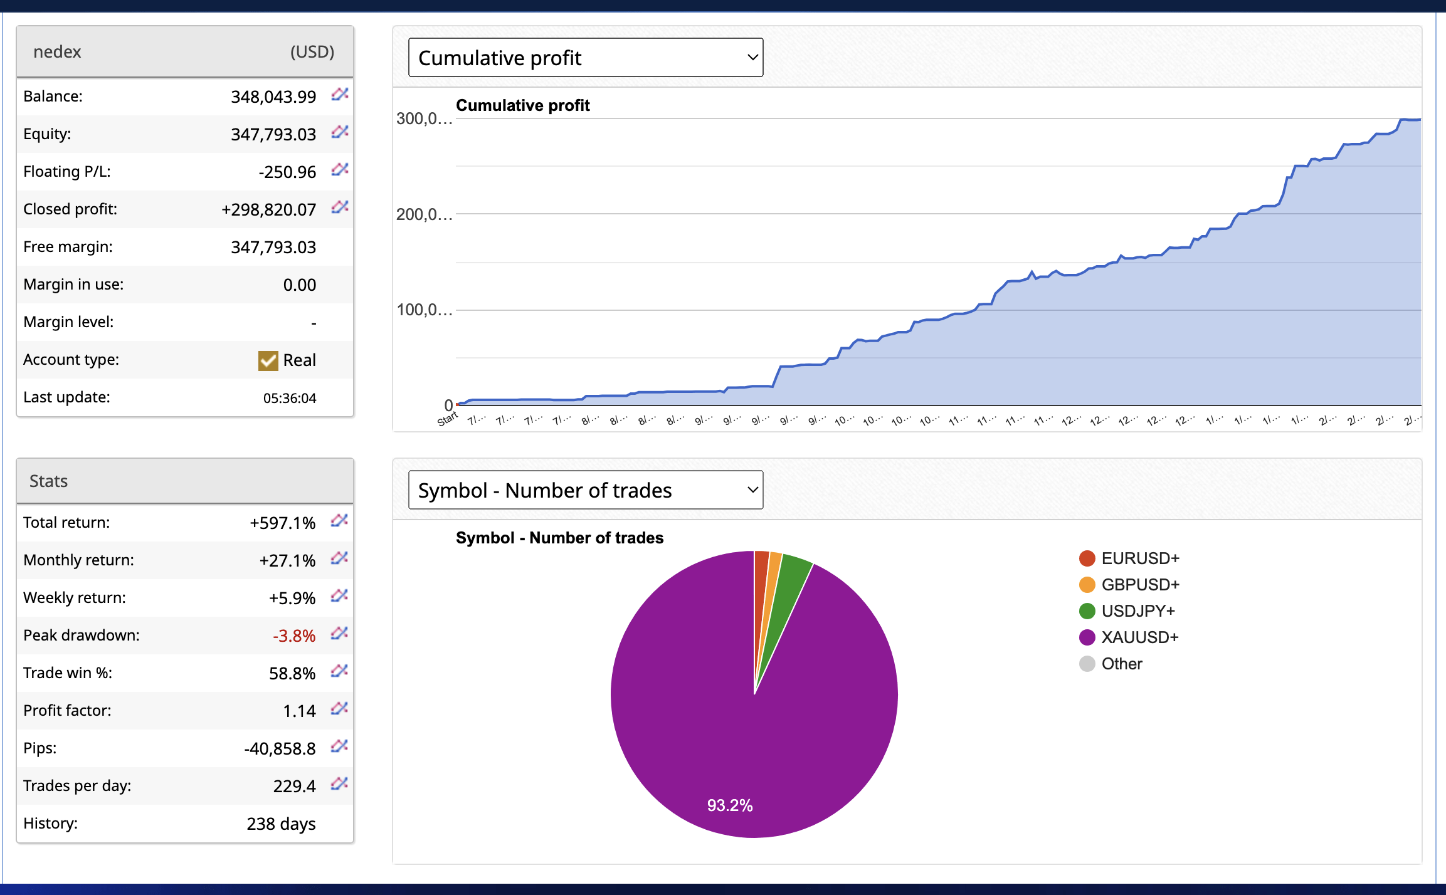
Task: Click the Trades per day chart icon
Action: coord(339,784)
